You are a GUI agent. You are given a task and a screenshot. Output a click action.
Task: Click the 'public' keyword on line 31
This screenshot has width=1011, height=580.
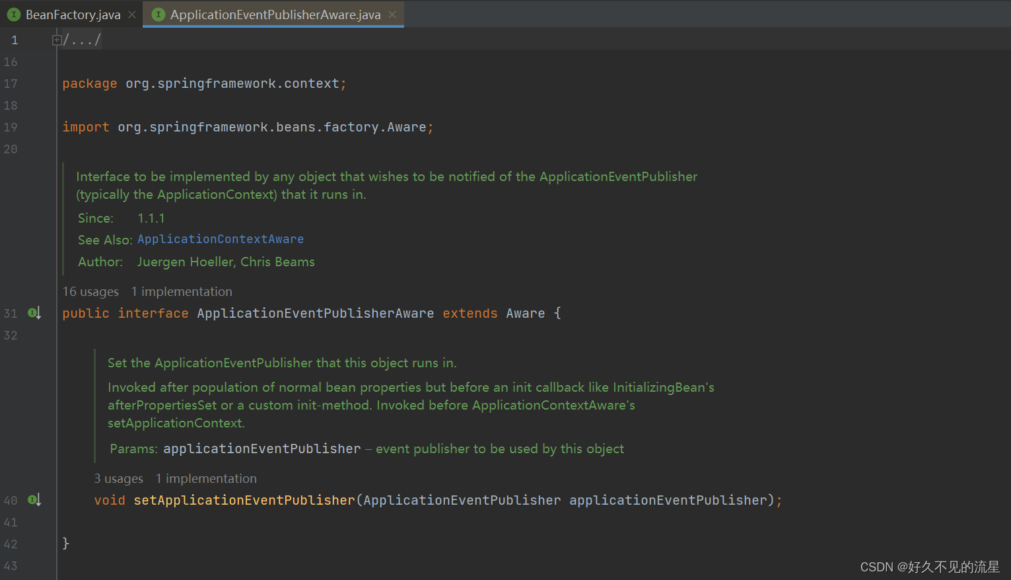(86, 313)
